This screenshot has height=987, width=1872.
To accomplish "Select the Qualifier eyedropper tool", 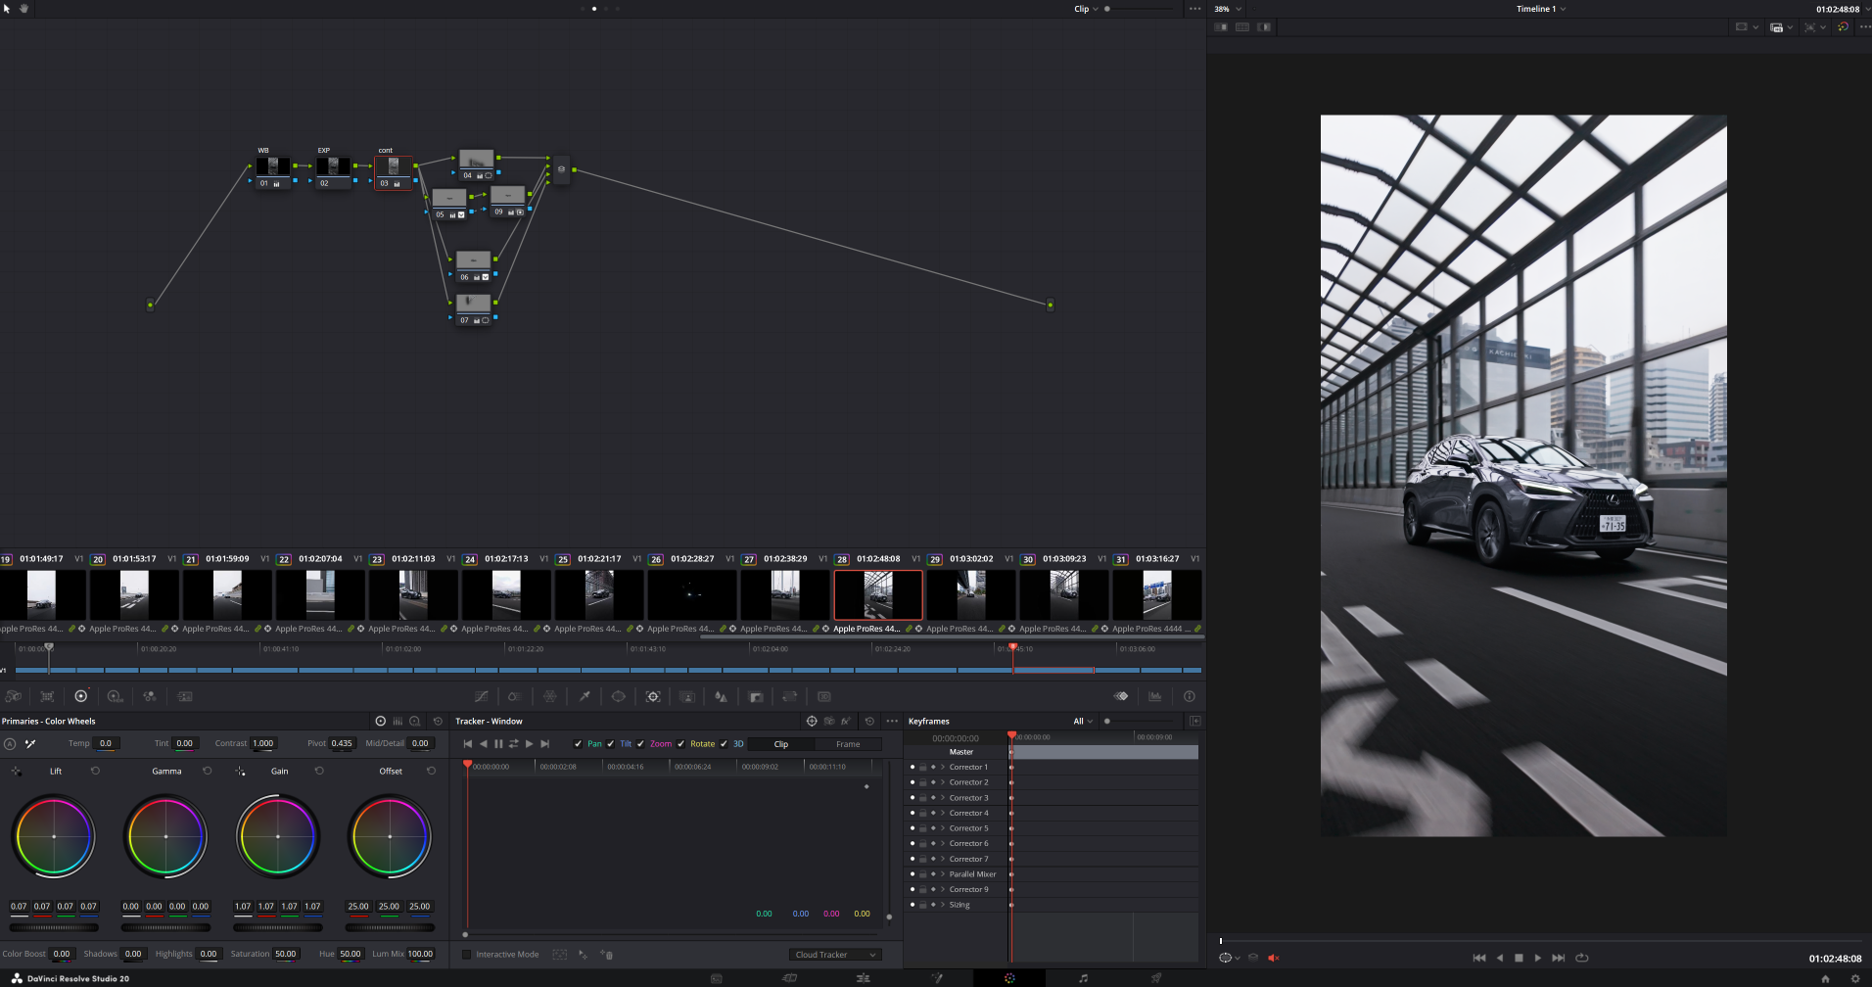I will (x=585, y=696).
